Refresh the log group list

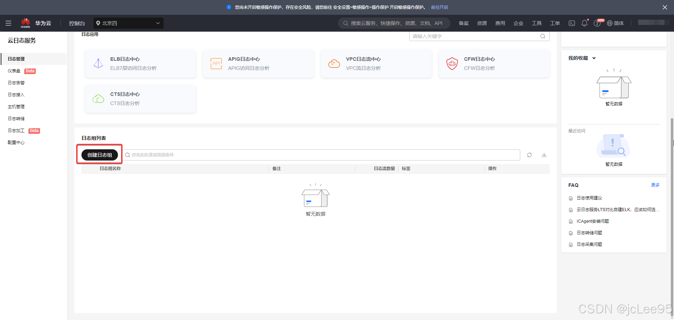coord(529,155)
